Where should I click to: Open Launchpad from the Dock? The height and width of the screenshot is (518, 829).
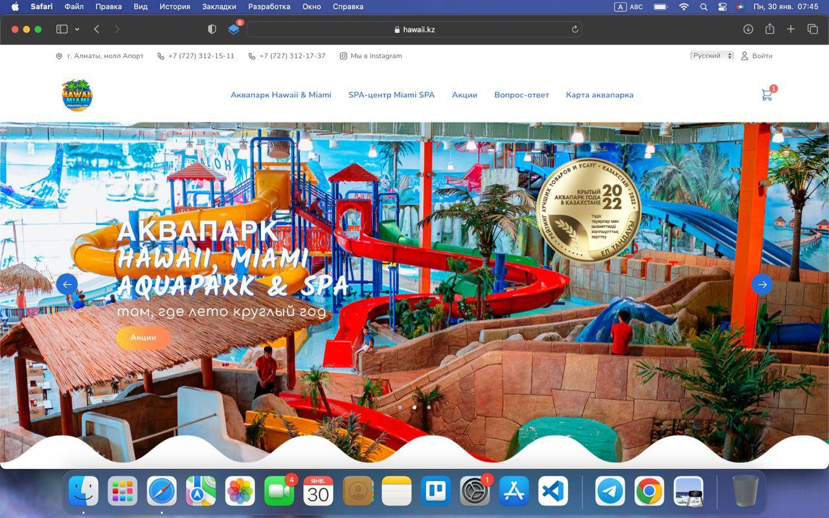[x=122, y=491]
